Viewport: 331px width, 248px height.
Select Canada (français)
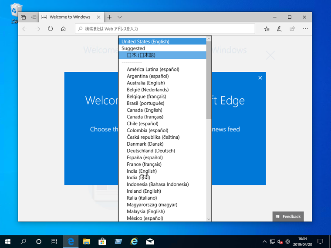pos(162,117)
